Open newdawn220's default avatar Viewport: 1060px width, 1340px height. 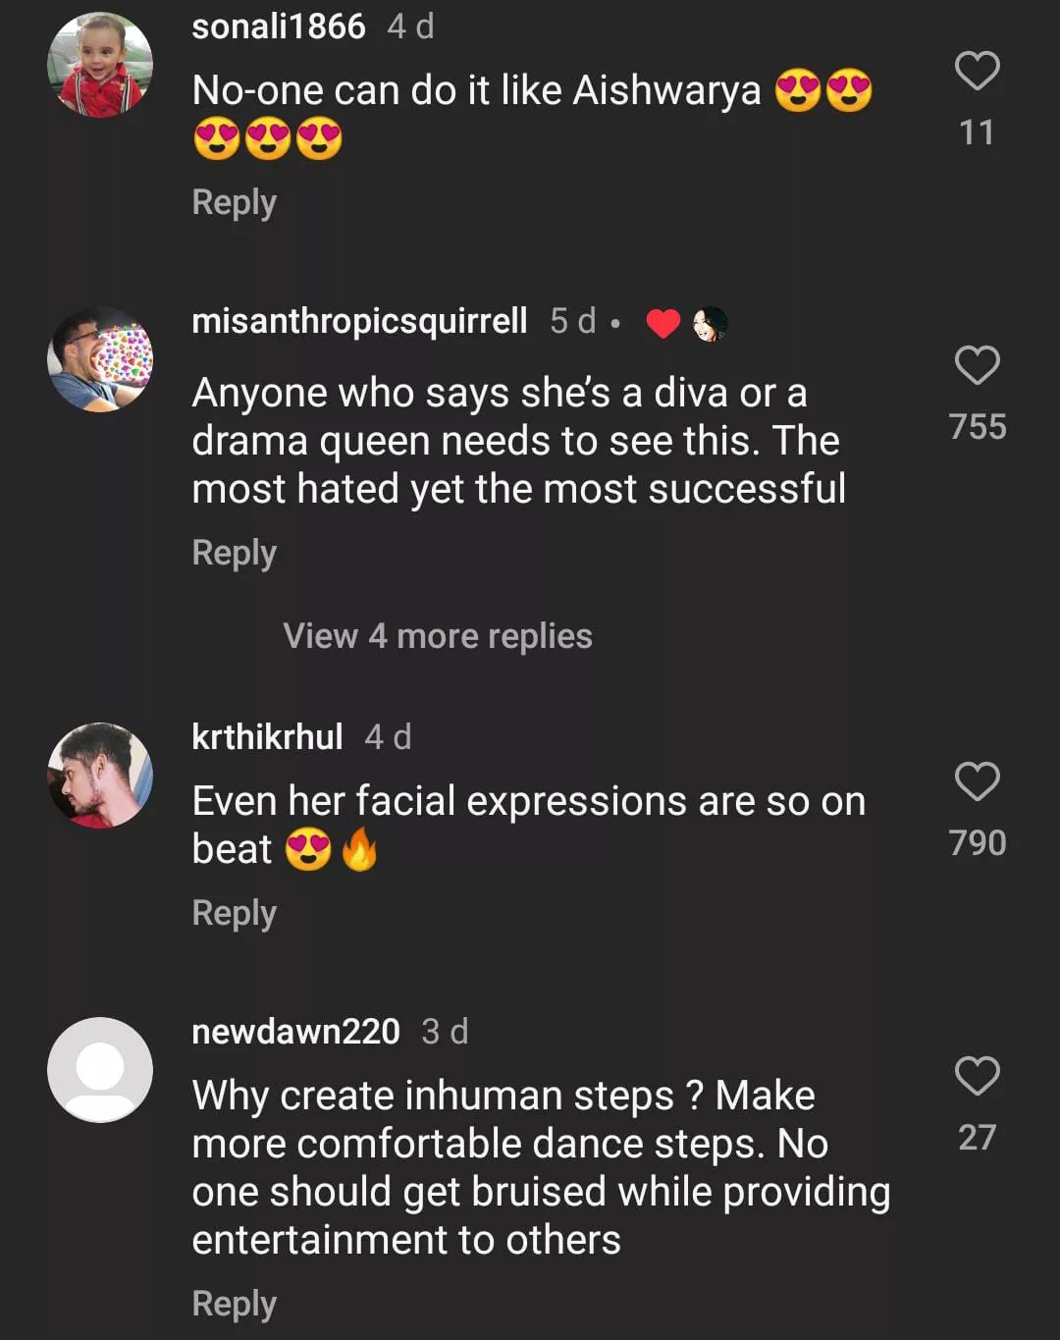tap(100, 1070)
